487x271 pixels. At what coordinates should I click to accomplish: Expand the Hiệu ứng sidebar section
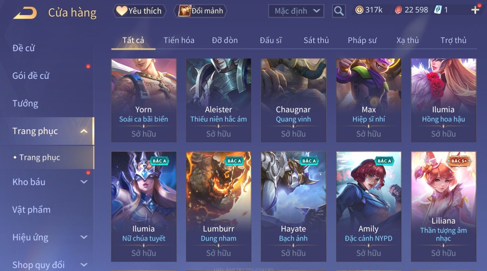coord(84,237)
